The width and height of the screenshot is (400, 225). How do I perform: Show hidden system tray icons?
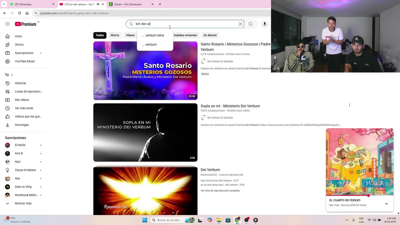pyautogui.click(x=347, y=220)
